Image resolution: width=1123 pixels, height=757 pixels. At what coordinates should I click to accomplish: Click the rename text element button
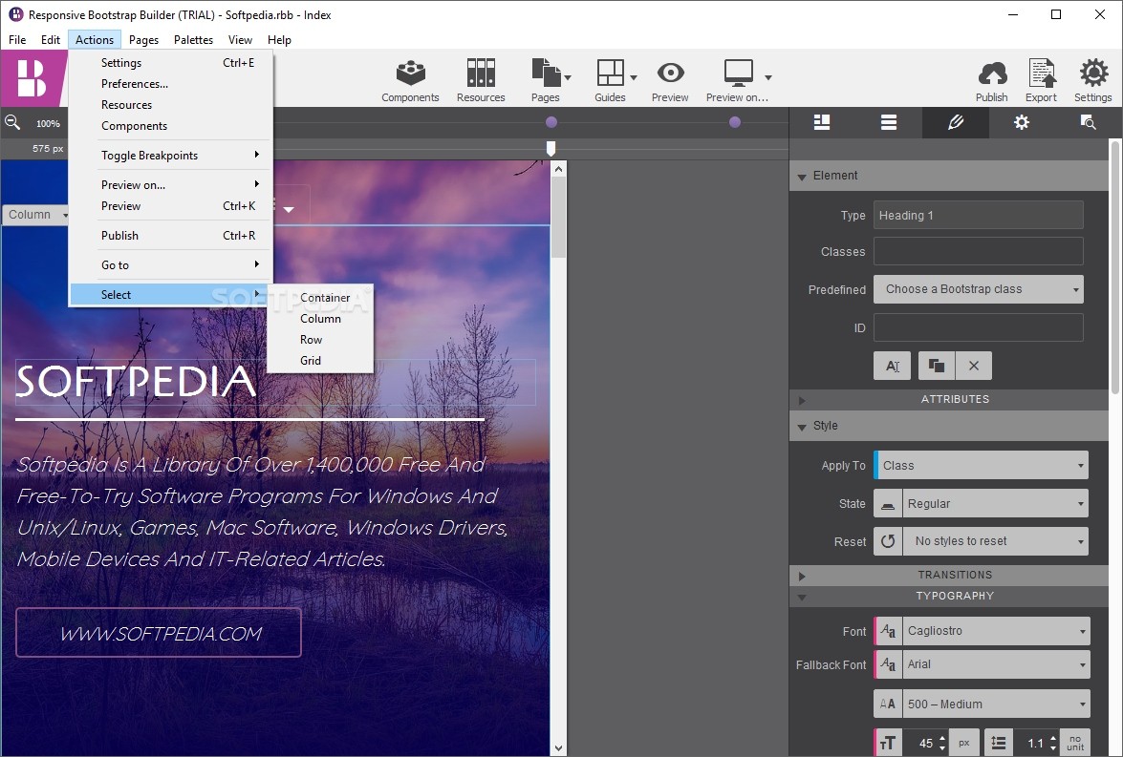pyautogui.click(x=893, y=366)
